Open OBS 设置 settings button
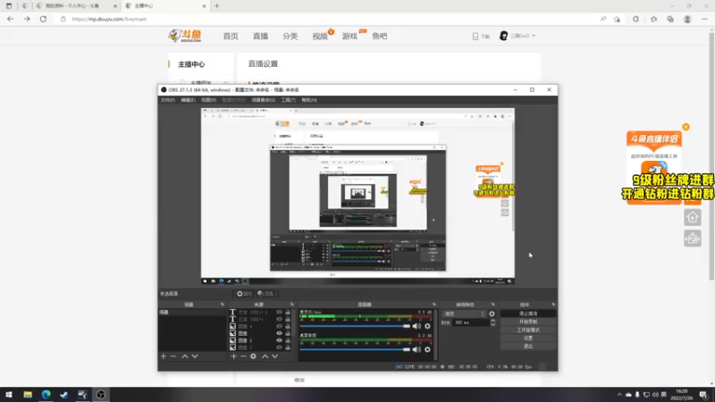715x402 pixels. tap(528, 339)
